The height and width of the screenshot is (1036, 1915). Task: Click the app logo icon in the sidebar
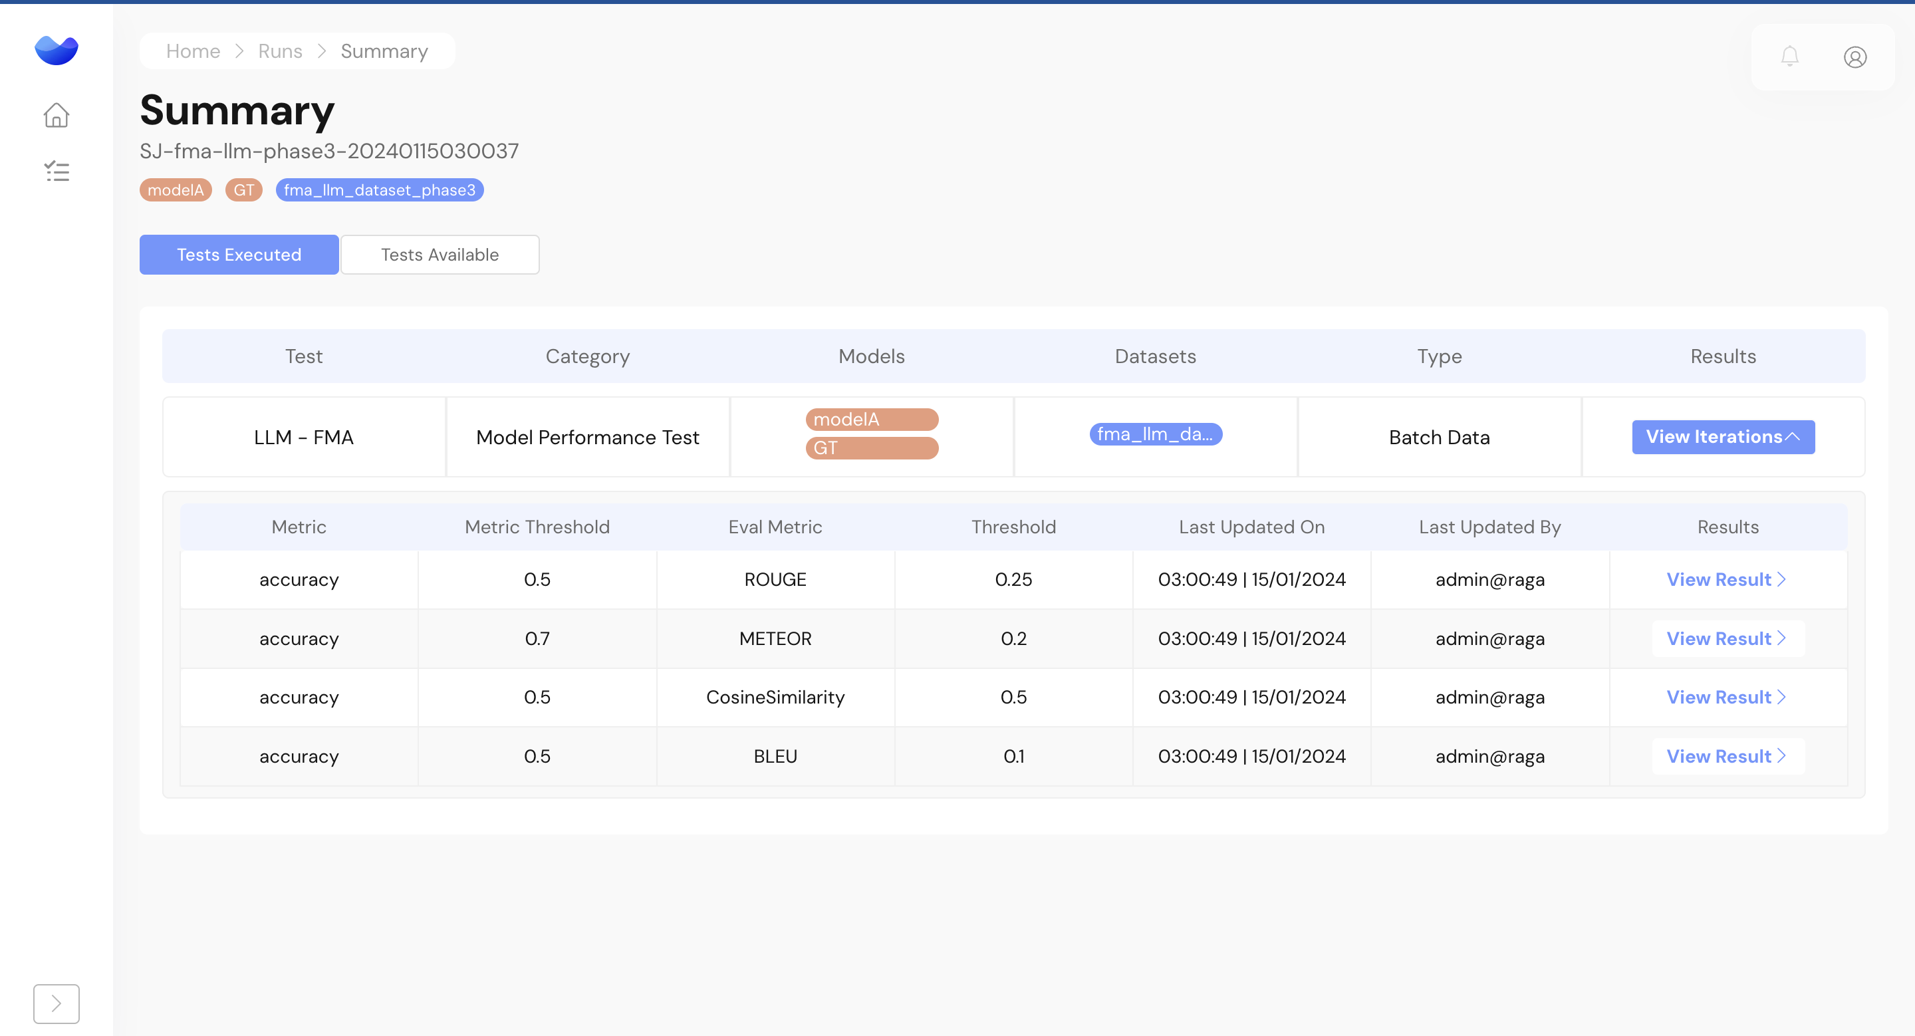coord(56,50)
